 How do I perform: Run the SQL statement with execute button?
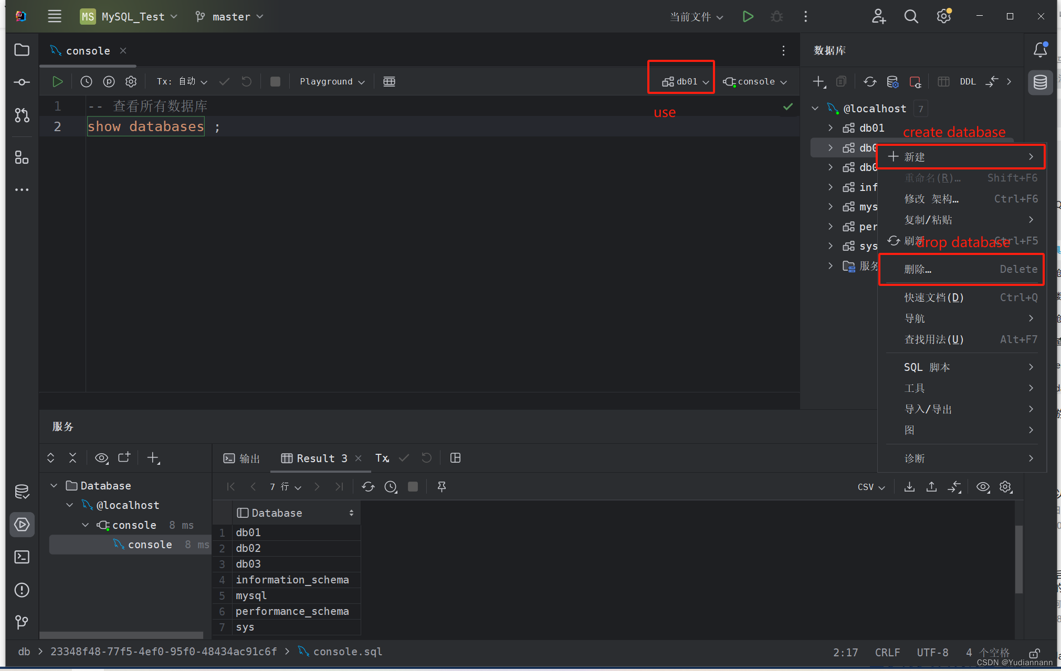(57, 81)
